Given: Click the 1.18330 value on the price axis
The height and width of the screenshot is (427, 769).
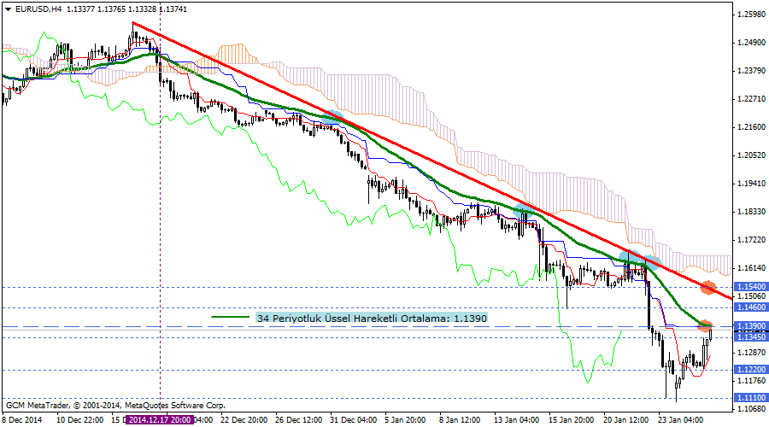Looking at the screenshot, I should (750, 212).
